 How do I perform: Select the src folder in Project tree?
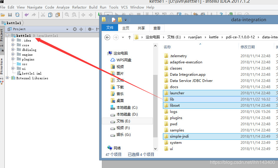[22, 64]
